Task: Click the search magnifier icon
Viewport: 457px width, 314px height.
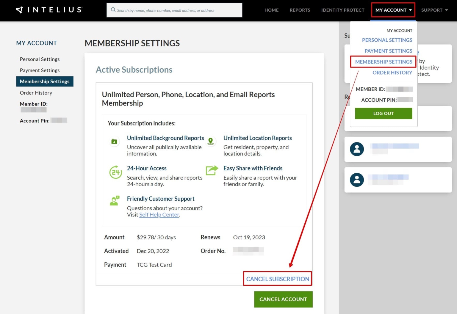Action: [x=113, y=10]
